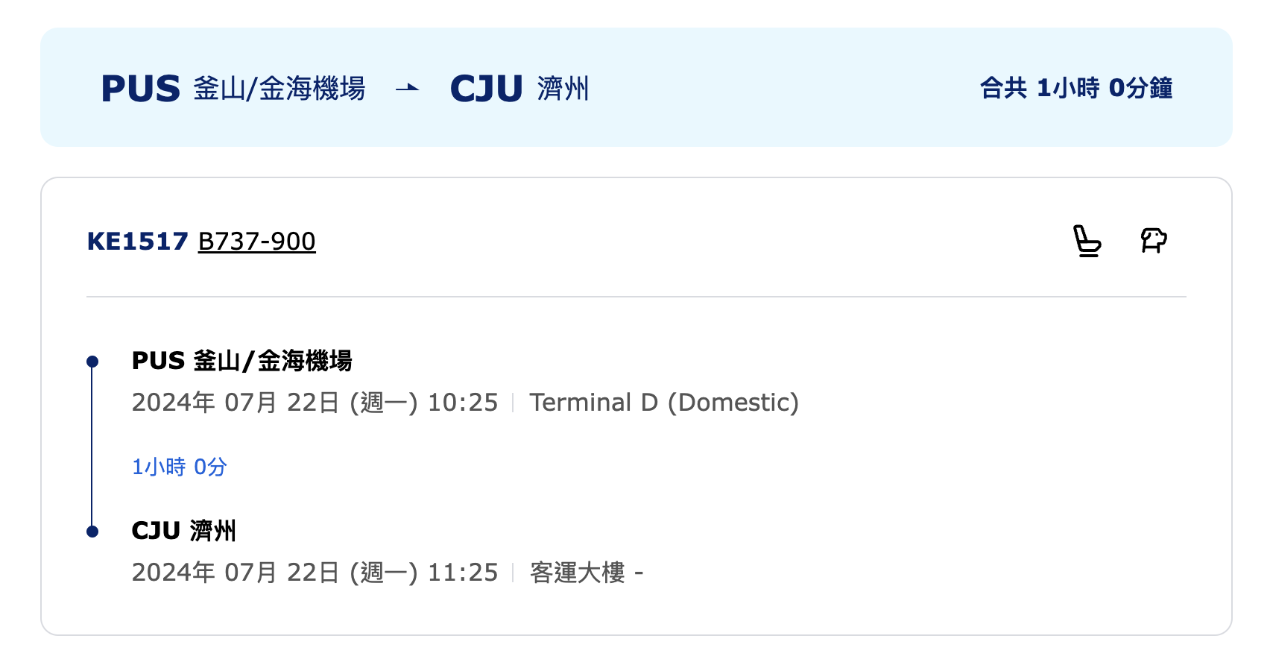The image size is (1270, 665).
Task: Click 濟州 in the route header
Action: pos(563,89)
